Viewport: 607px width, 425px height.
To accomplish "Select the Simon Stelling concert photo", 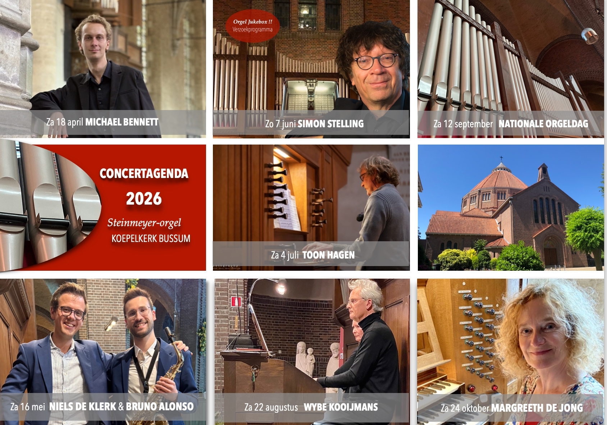I will 311,69.
